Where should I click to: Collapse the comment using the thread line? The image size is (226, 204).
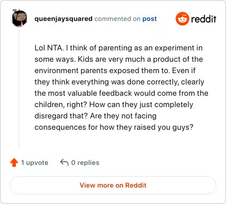(x=19, y=88)
